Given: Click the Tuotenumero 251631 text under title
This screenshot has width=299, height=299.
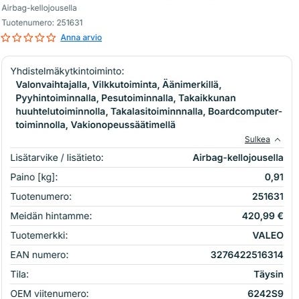Looking at the screenshot, I should tap(42, 23).
